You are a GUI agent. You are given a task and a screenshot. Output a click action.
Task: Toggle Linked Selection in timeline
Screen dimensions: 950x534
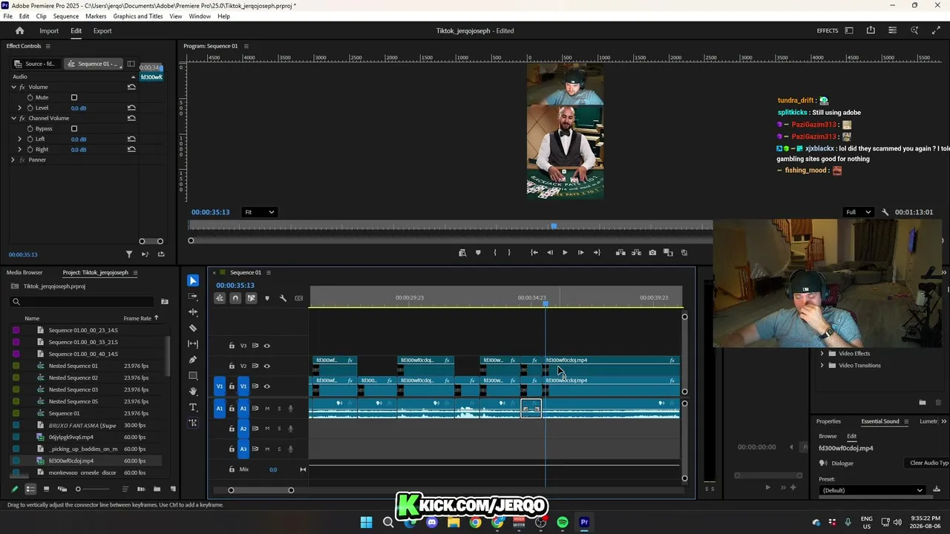(x=251, y=298)
